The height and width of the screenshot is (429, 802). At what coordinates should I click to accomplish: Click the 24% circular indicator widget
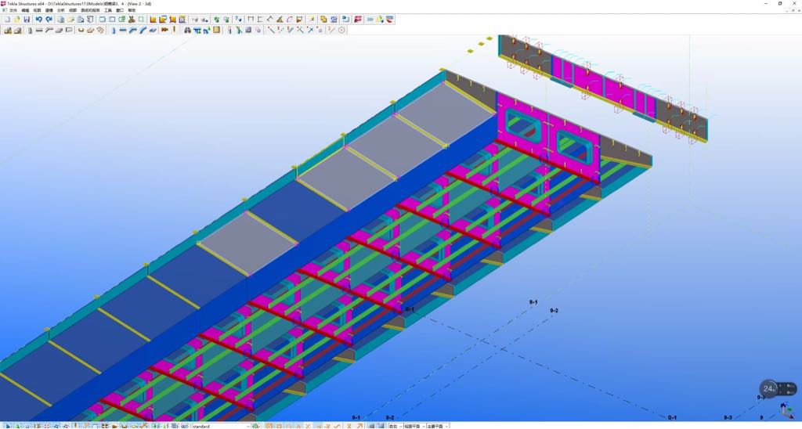tap(769, 388)
